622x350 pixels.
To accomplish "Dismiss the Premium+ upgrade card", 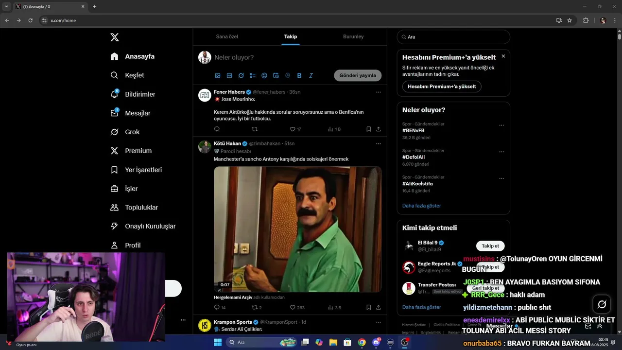I will click(x=503, y=56).
